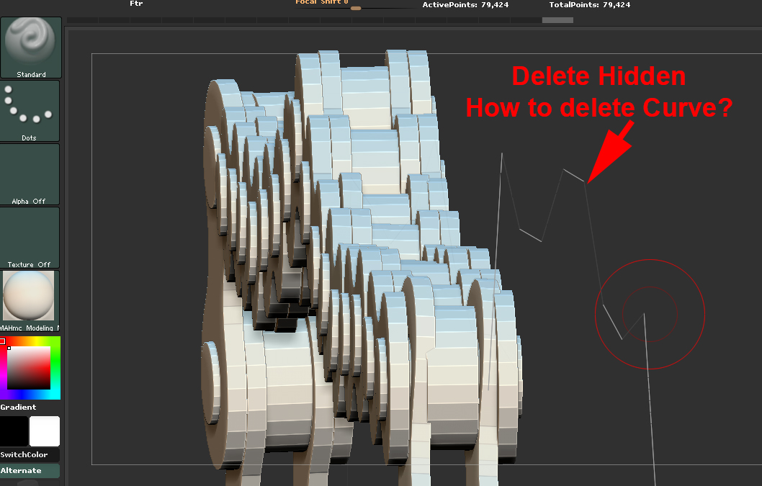Image resolution: width=762 pixels, height=486 pixels.
Task: Open the Alpha Off selector
Action: (30, 174)
